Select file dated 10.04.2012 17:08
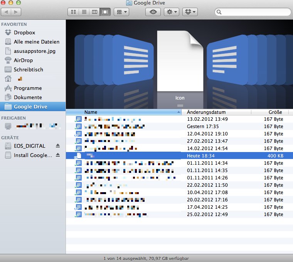The width and height of the screenshot is (293, 262). (179, 192)
